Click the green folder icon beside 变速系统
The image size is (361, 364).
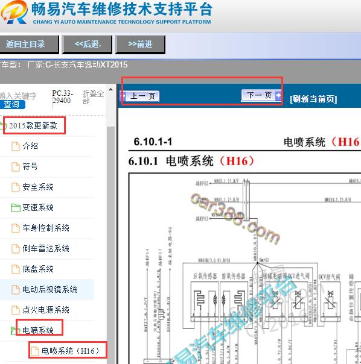[x=16, y=207]
